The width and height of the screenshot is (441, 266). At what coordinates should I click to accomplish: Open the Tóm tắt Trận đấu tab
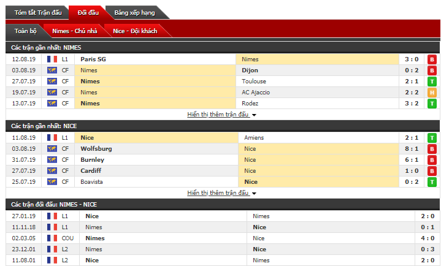[x=38, y=13]
